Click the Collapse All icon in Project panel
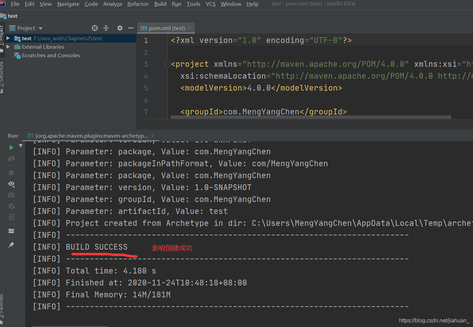The width and height of the screenshot is (473, 327). click(x=106, y=28)
